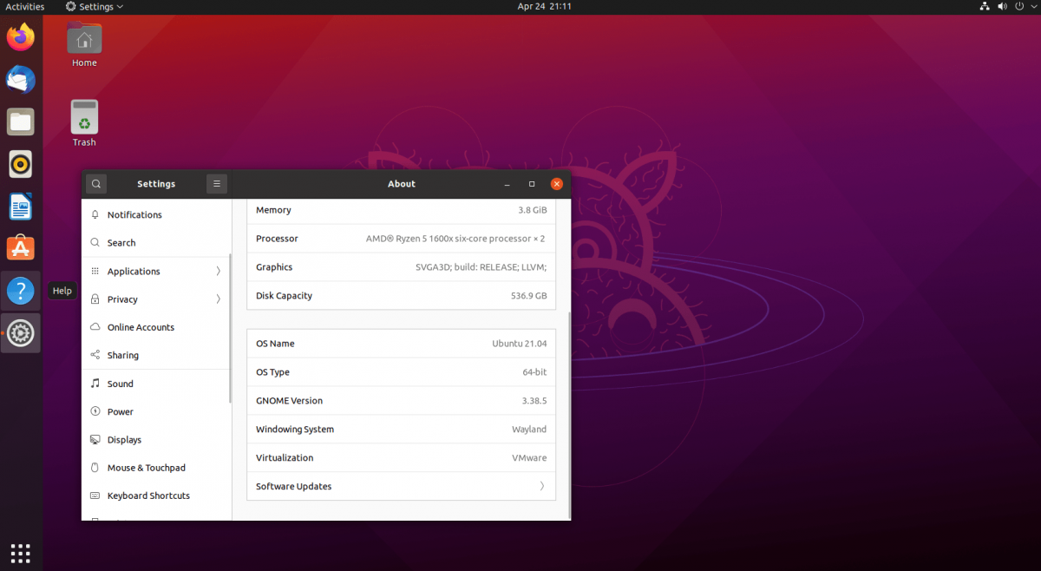Open Online Accounts settings

tap(95, 327)
